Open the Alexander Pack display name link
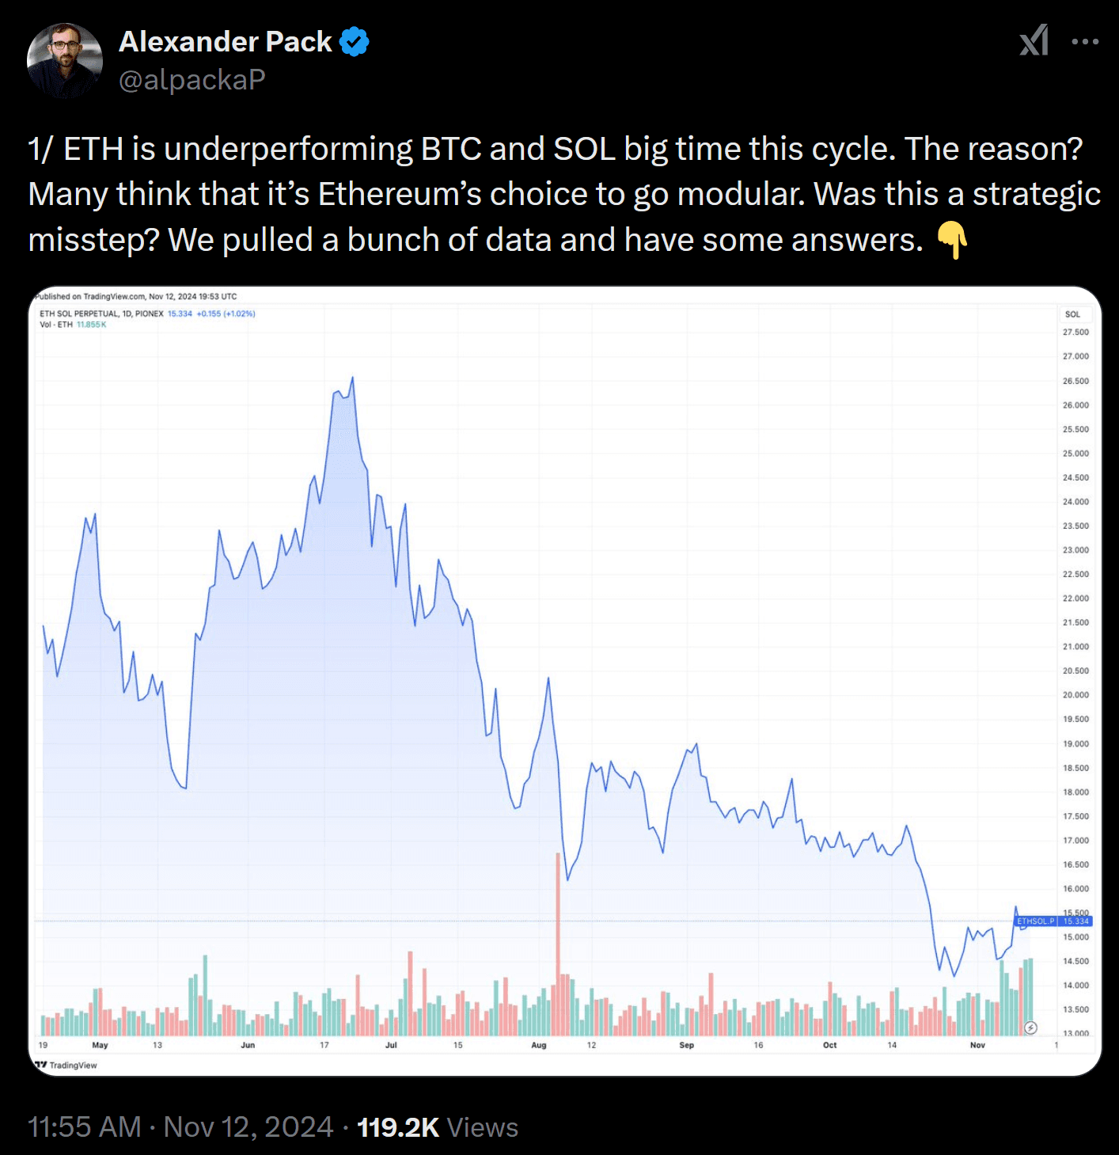Image resolution: width=1119 pixels, height=1155 pixels. pos(226,42)
